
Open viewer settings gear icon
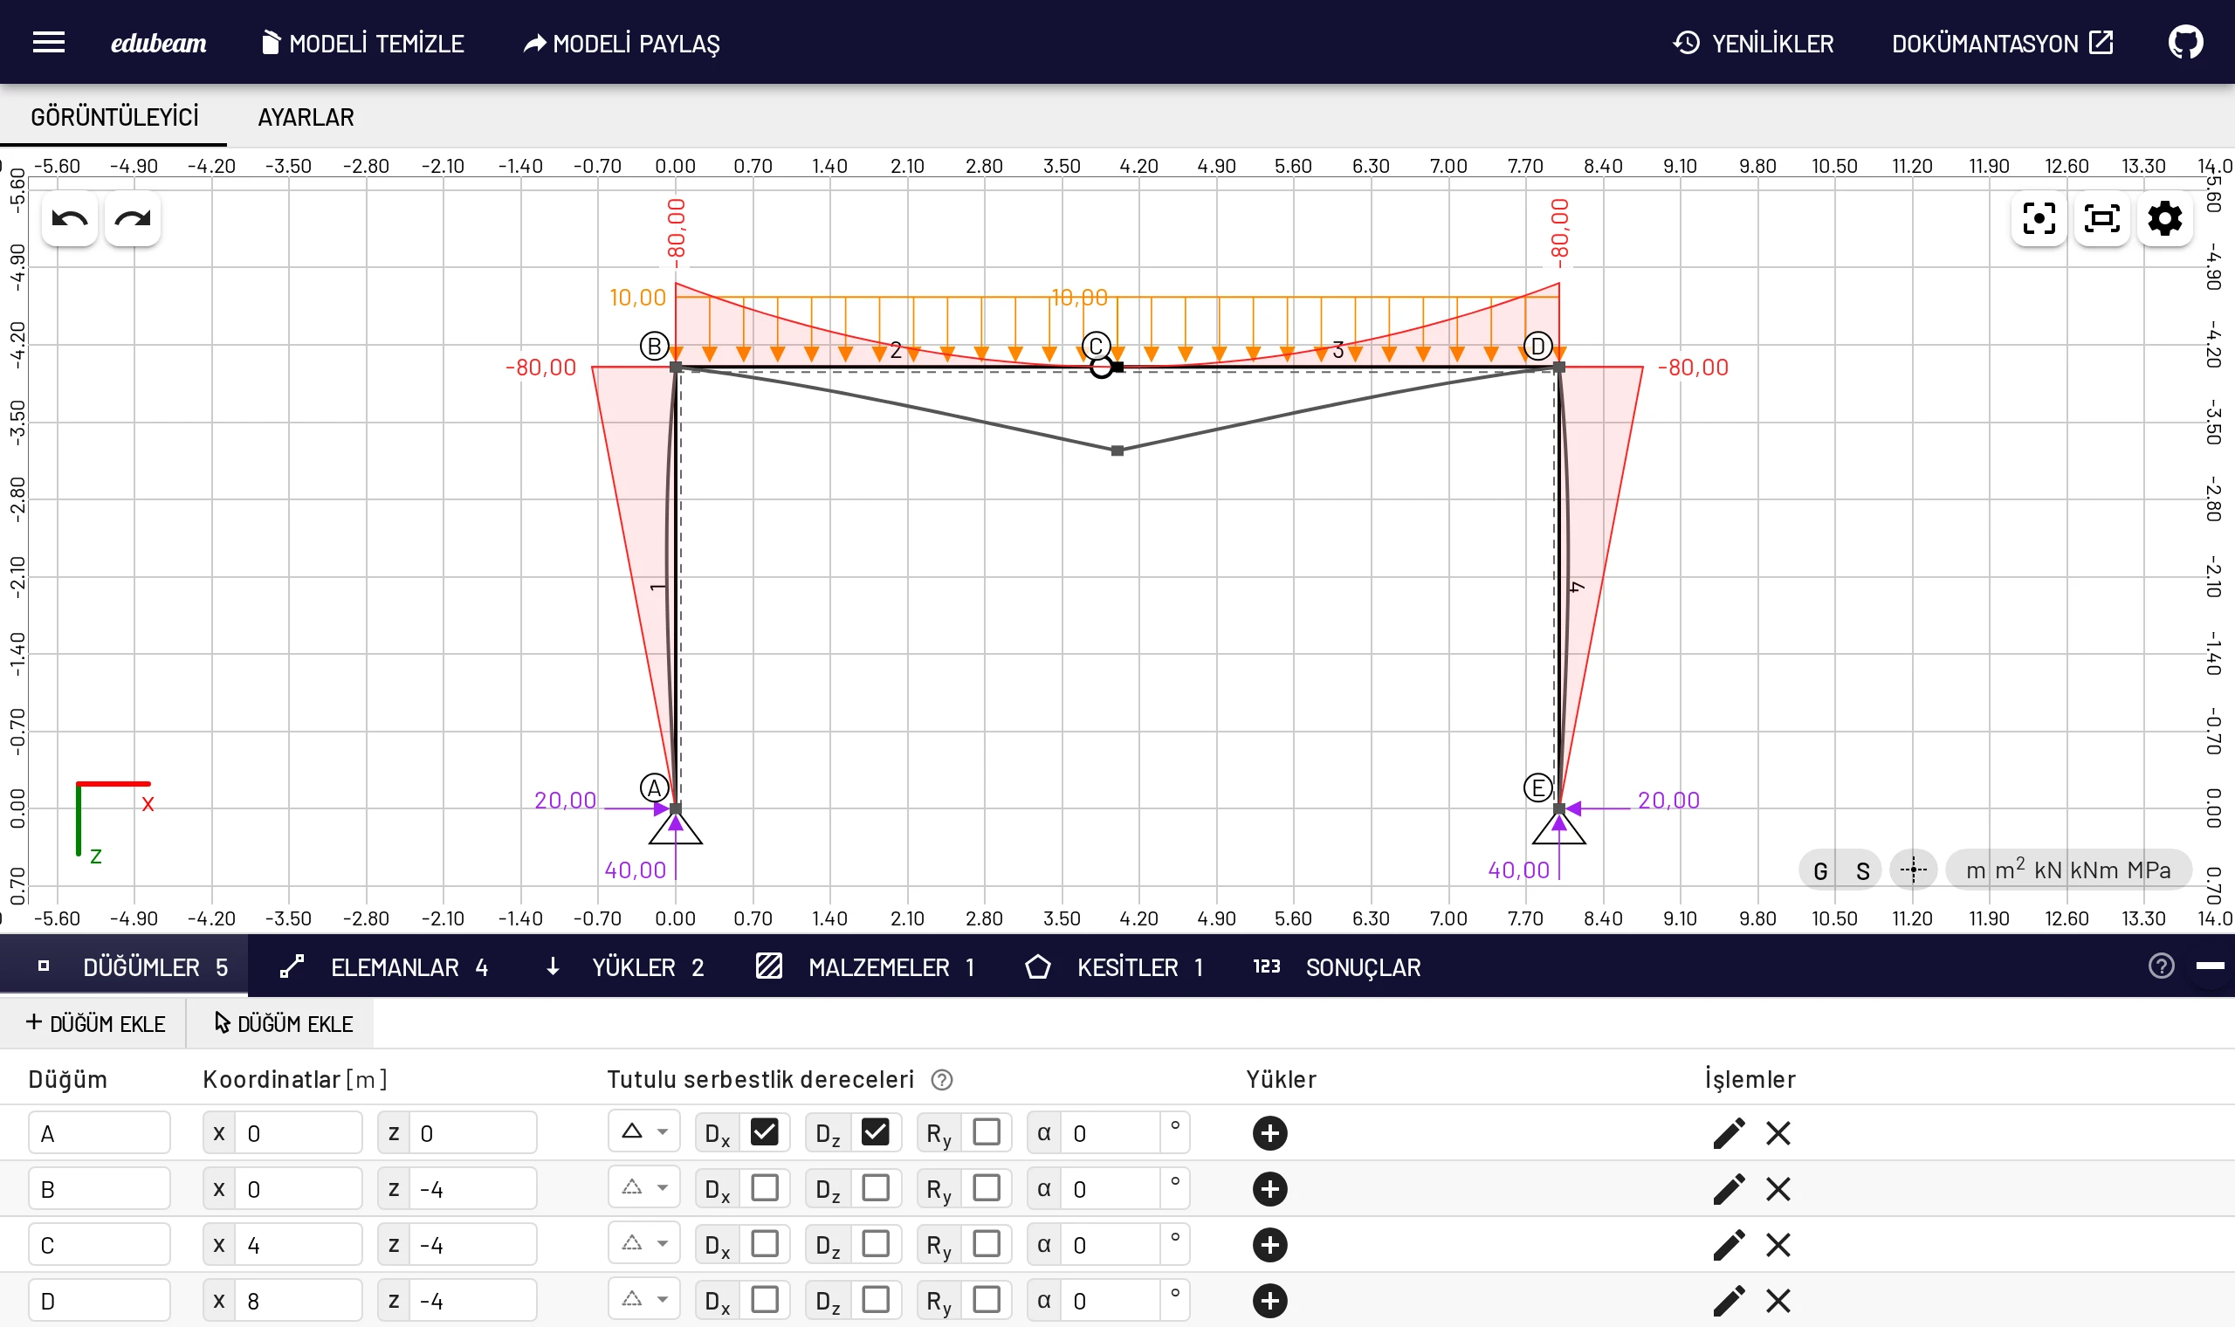point(2164,218)
